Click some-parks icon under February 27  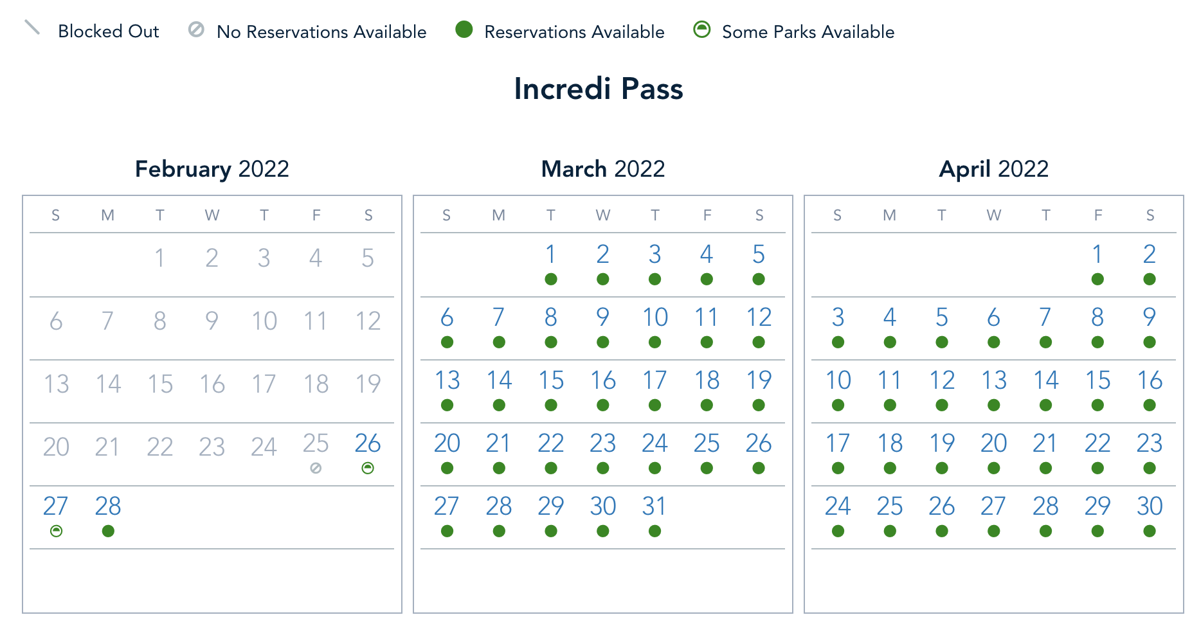tap(56, 531)
